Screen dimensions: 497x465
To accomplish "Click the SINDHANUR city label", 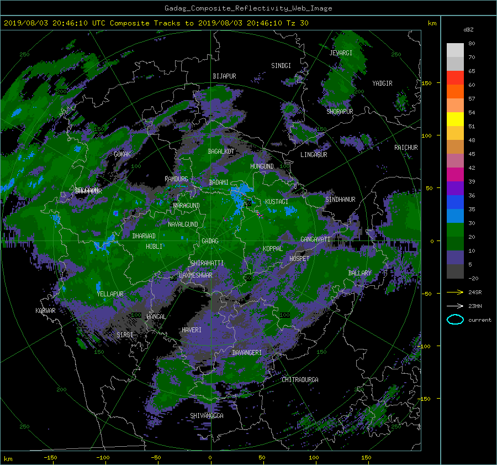I will click(340, 200).
